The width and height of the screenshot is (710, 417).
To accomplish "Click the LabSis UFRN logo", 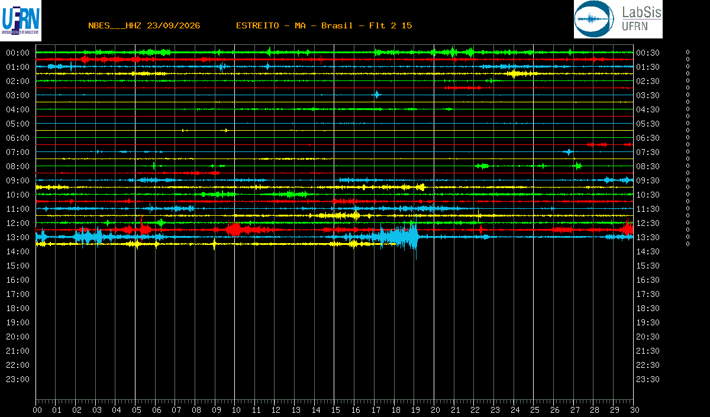I will pyautogui.click(x=618, y=20).
